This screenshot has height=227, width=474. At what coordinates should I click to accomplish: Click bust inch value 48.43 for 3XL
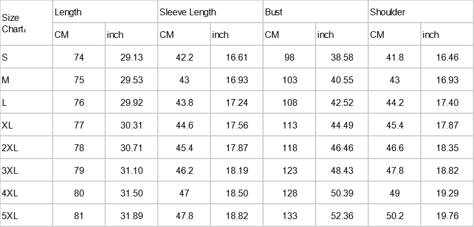coord(342,170)
